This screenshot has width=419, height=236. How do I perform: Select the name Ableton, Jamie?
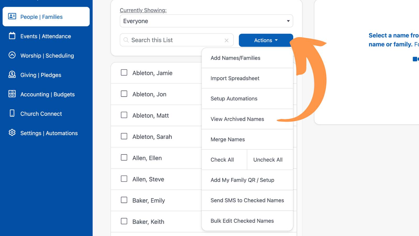pyautogui.click(x=152, y=73)
